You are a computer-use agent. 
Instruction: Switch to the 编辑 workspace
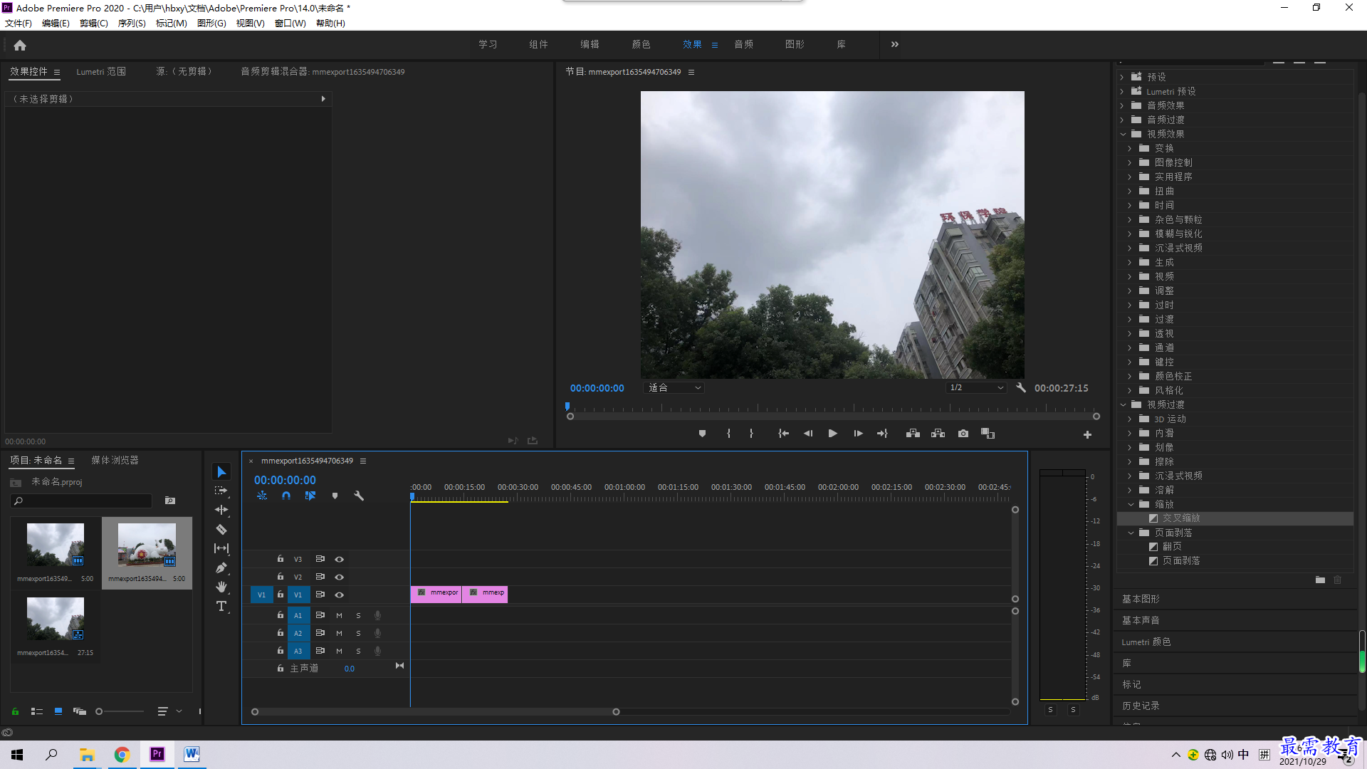[590, 44]
